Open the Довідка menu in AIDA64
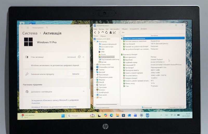The image size is (208, 134). point(144,29)
